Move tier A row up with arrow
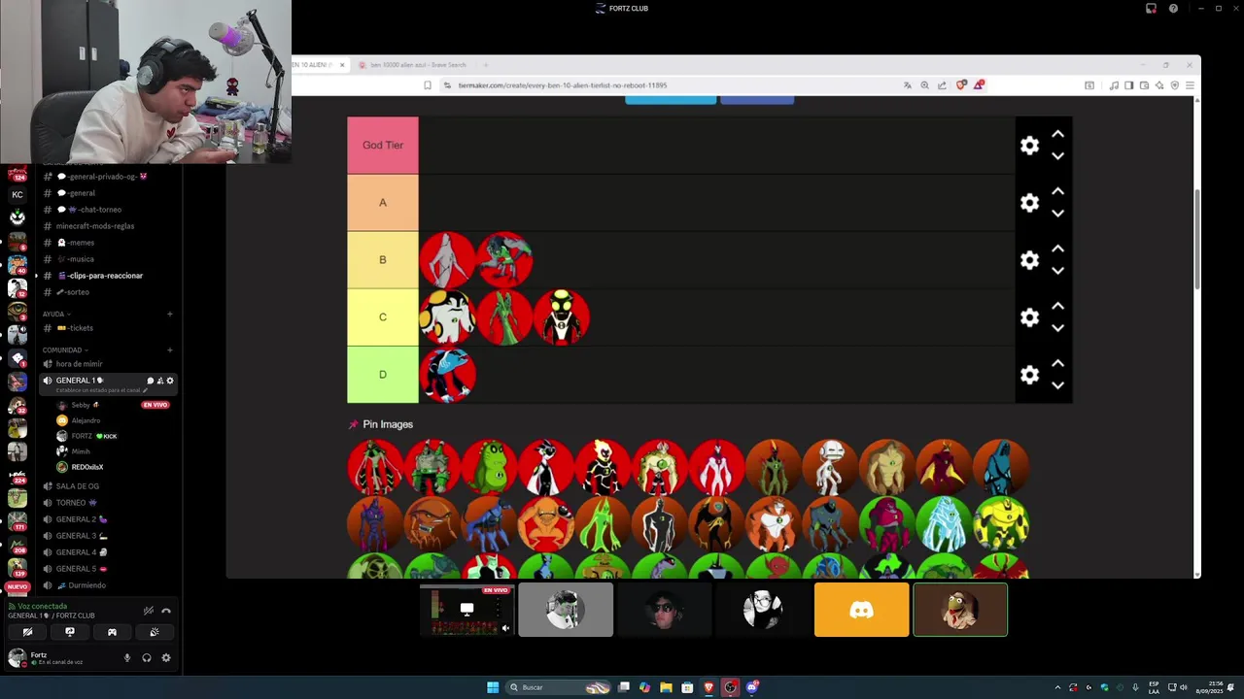1244x699 pixels. pyautogui.click(x=1057, y=191)
